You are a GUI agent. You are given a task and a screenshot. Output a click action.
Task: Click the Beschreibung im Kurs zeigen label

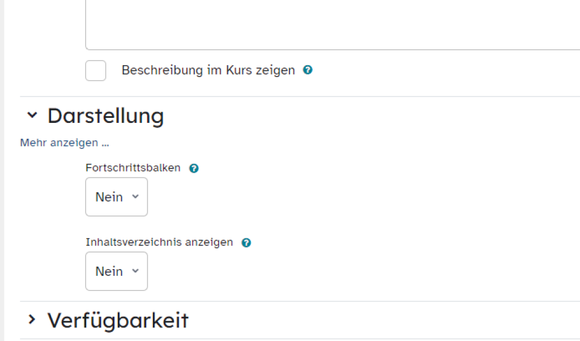(208, 70)
